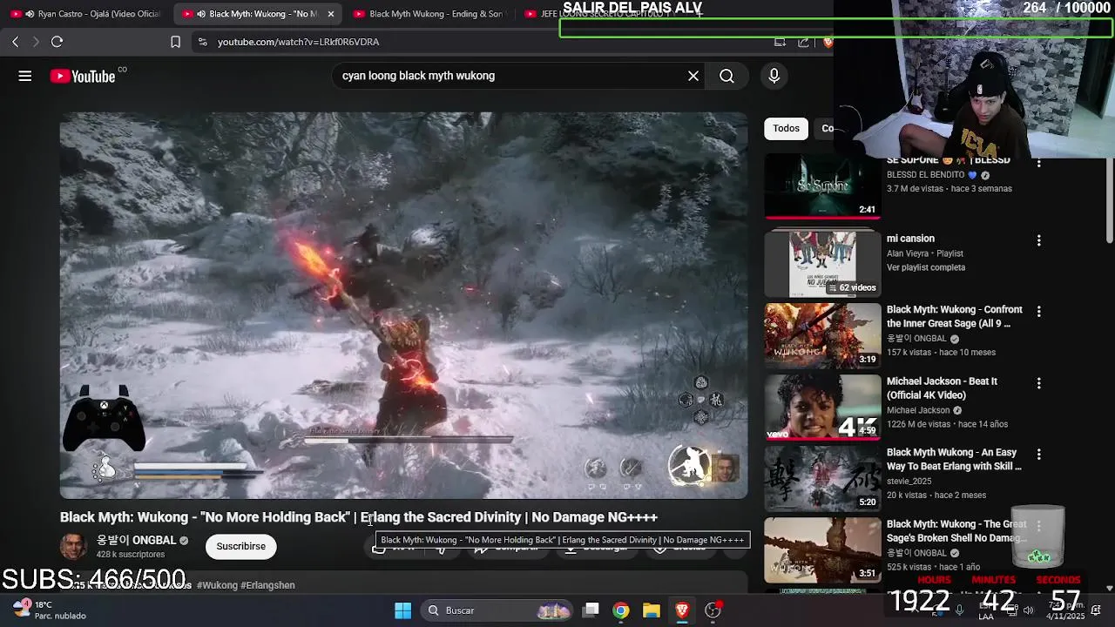Open the taskbar app with red notification dot
The image size is (1115, 627).
[713, 610]
